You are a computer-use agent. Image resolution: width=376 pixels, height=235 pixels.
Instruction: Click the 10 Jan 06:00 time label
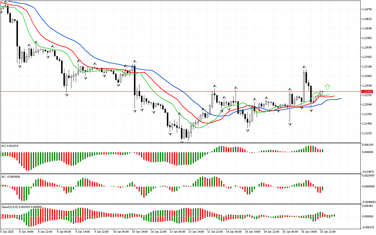pos(121,232)
